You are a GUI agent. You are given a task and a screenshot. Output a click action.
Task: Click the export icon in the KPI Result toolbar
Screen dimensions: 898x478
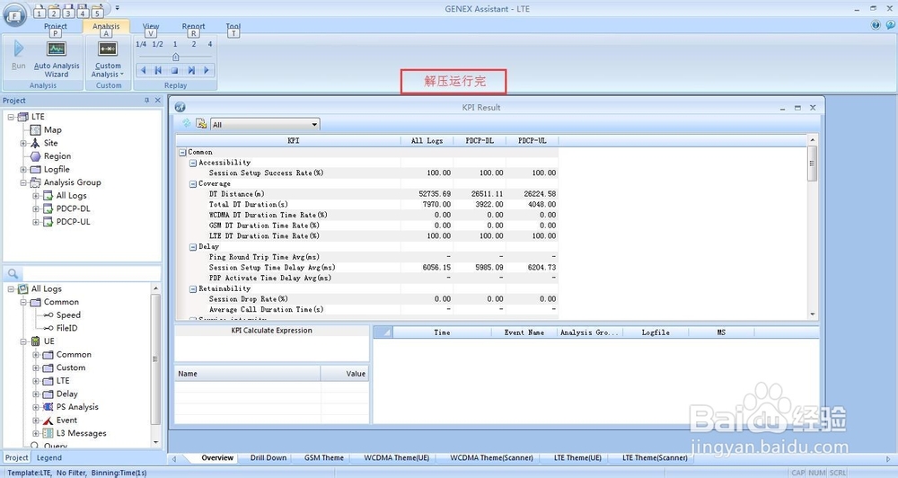click(201, 123)
